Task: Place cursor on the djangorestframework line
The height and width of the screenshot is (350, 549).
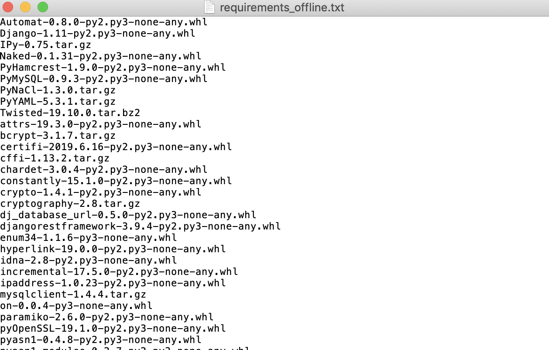Action: 141,226
